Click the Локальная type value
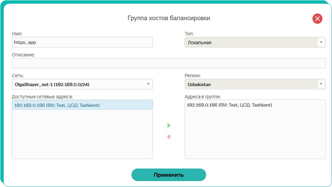This screenshot has height=187, width=332. 199,42
